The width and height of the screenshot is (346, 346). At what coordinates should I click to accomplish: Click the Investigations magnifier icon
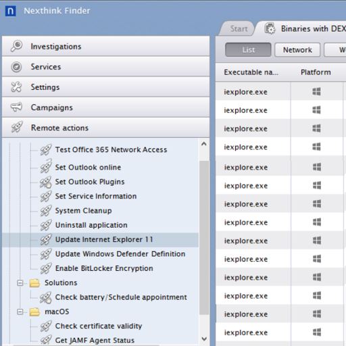click(x=16, y=46)
